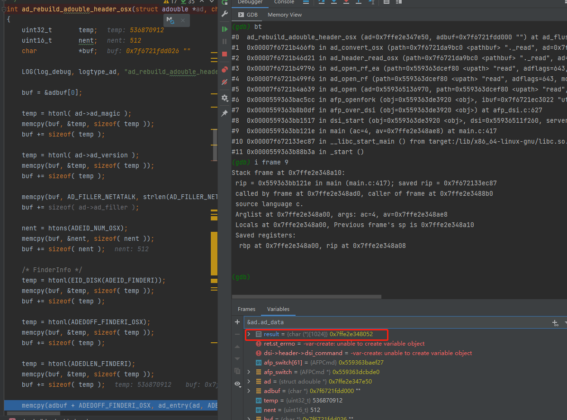The width and height of the screenshot is (567, 420).
Task: Click frame #9 main line in backtrace
Action: (x=364, y=131)
